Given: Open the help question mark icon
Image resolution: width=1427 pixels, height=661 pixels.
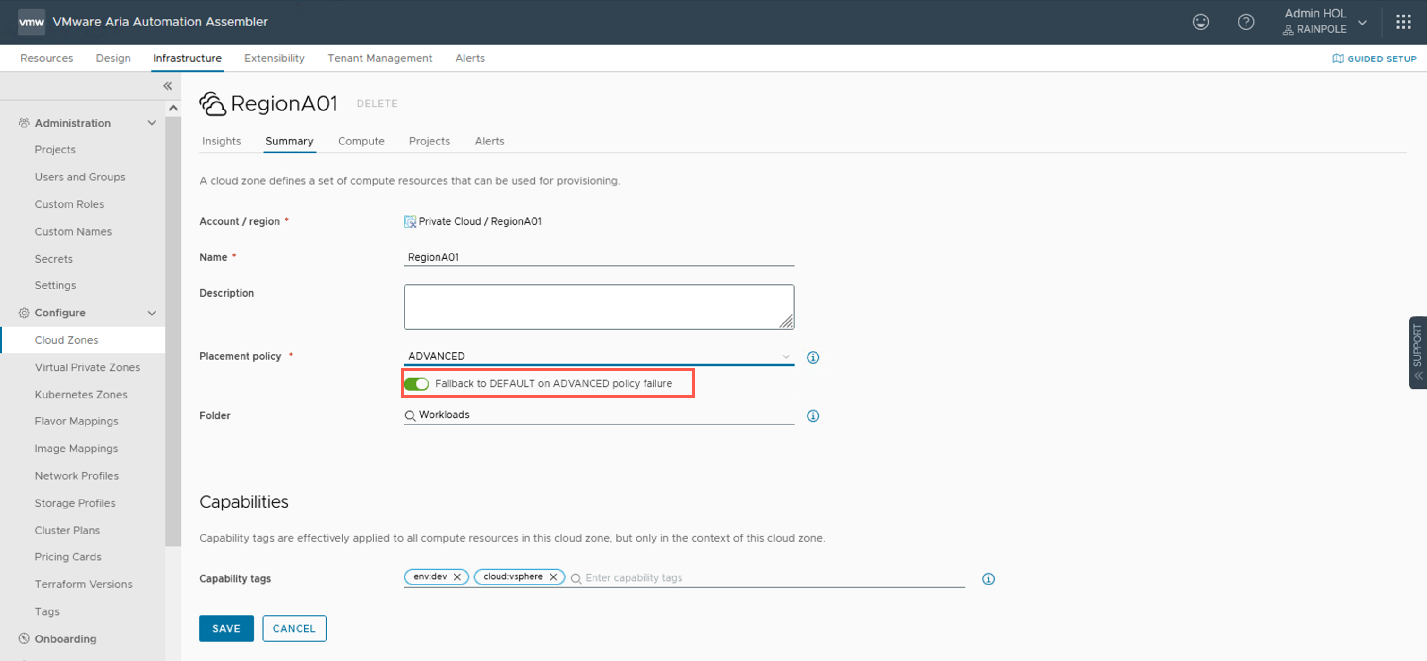Looking at the screenshot, I should tap(1245, 22).
